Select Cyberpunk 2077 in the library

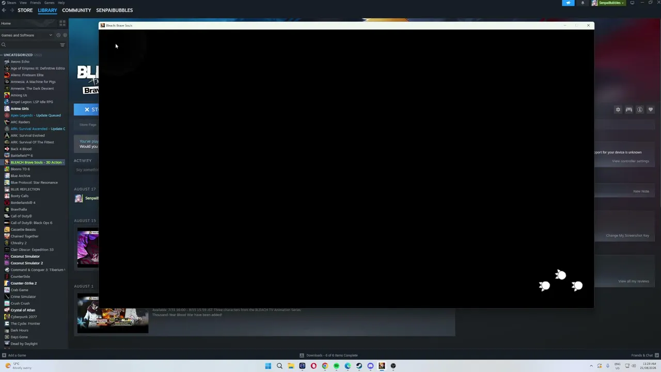pyautogui.click(x=23, y=317)
